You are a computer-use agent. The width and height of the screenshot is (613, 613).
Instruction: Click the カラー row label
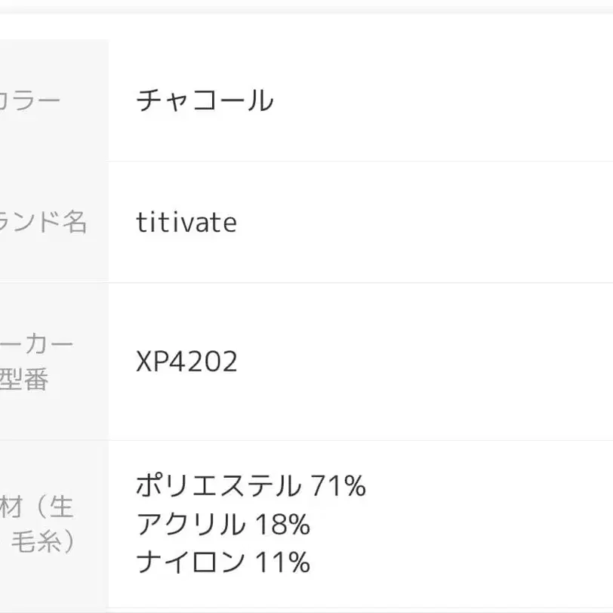coord(30,100)
